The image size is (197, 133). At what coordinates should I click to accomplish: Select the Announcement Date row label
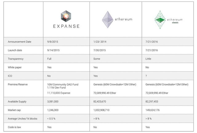(x=19, y=42)
